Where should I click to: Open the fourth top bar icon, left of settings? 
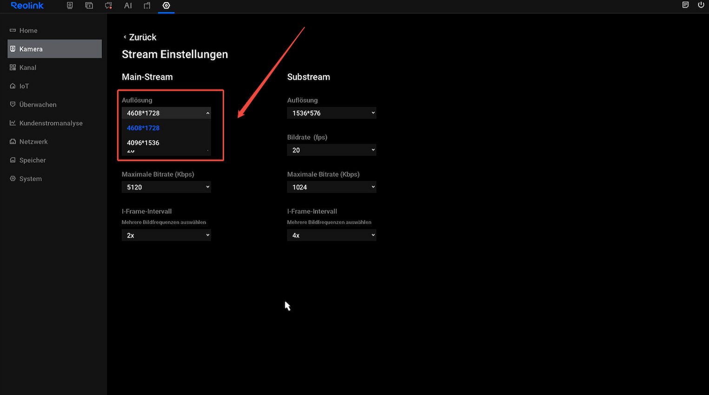pos(147,6)
